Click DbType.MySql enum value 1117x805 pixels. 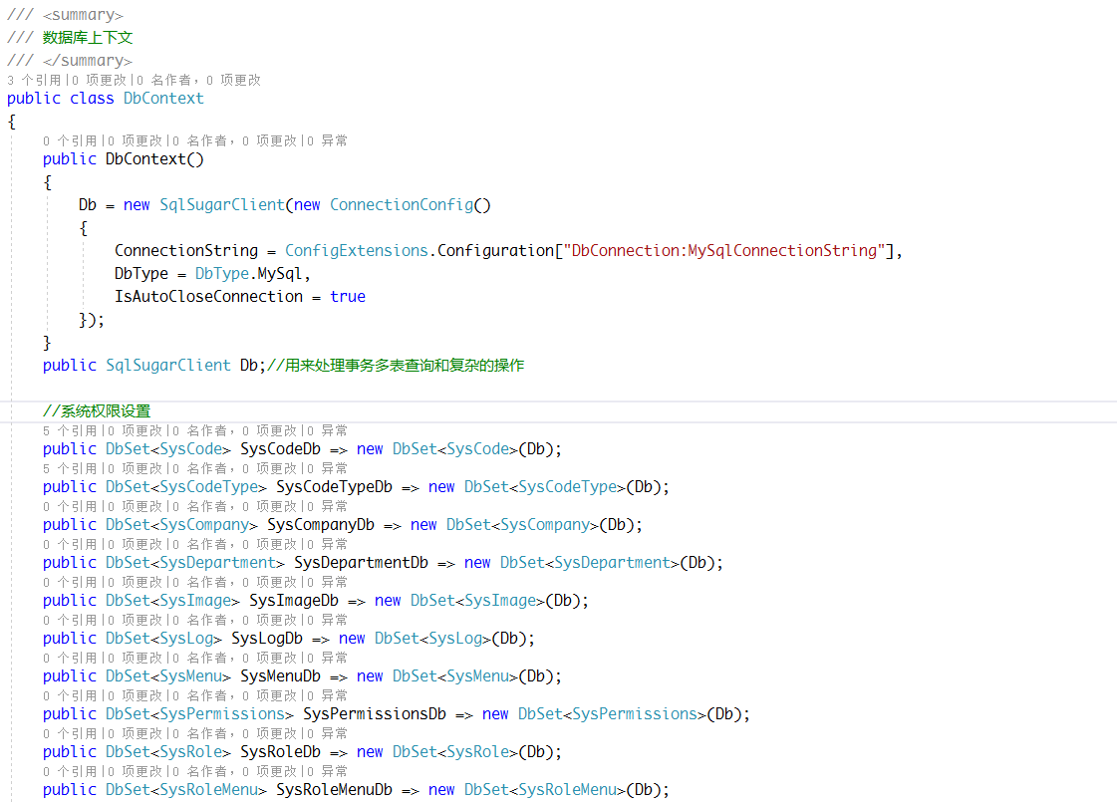pyautogui.click(x=249, y=274)
